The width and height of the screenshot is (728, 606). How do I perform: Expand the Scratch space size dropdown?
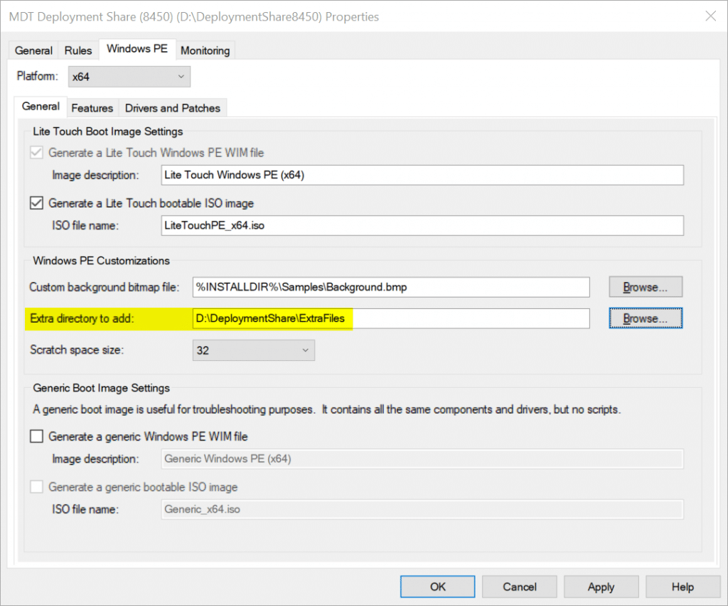click(x=254, y=350)
